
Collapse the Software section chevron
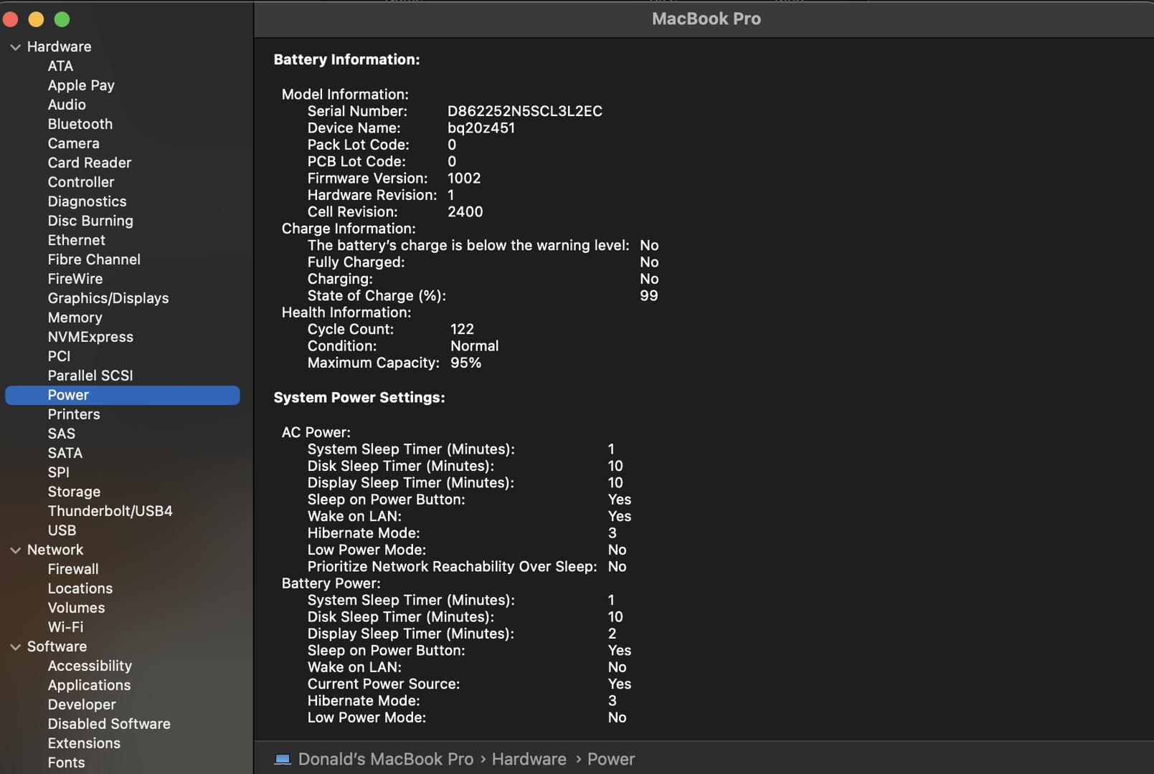pos(15,647)
